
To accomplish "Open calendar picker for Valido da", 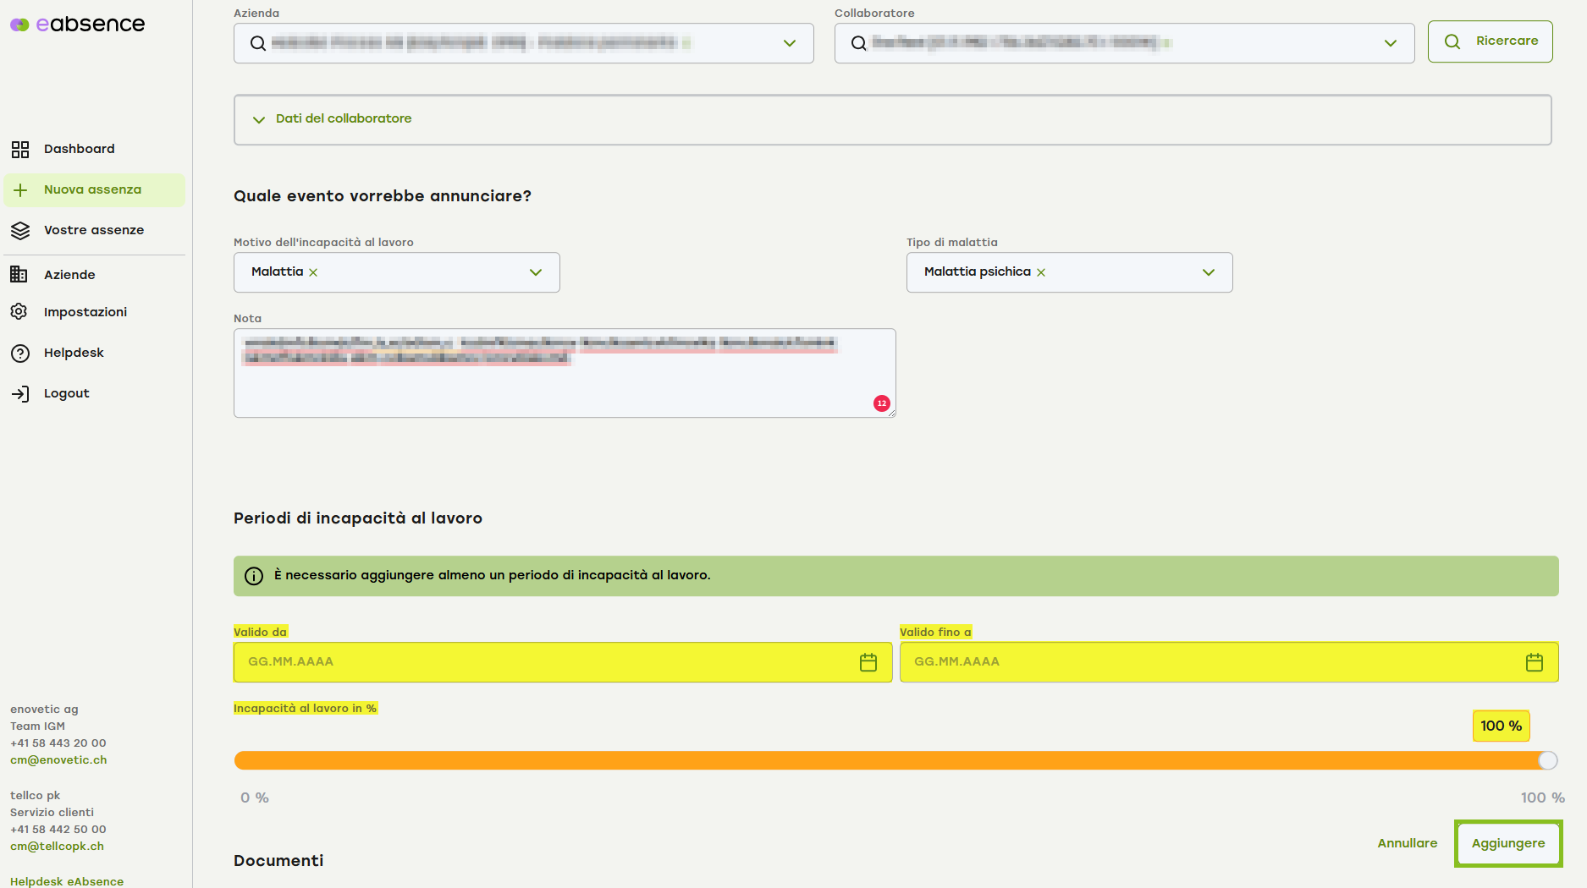I will click(868, 662).
